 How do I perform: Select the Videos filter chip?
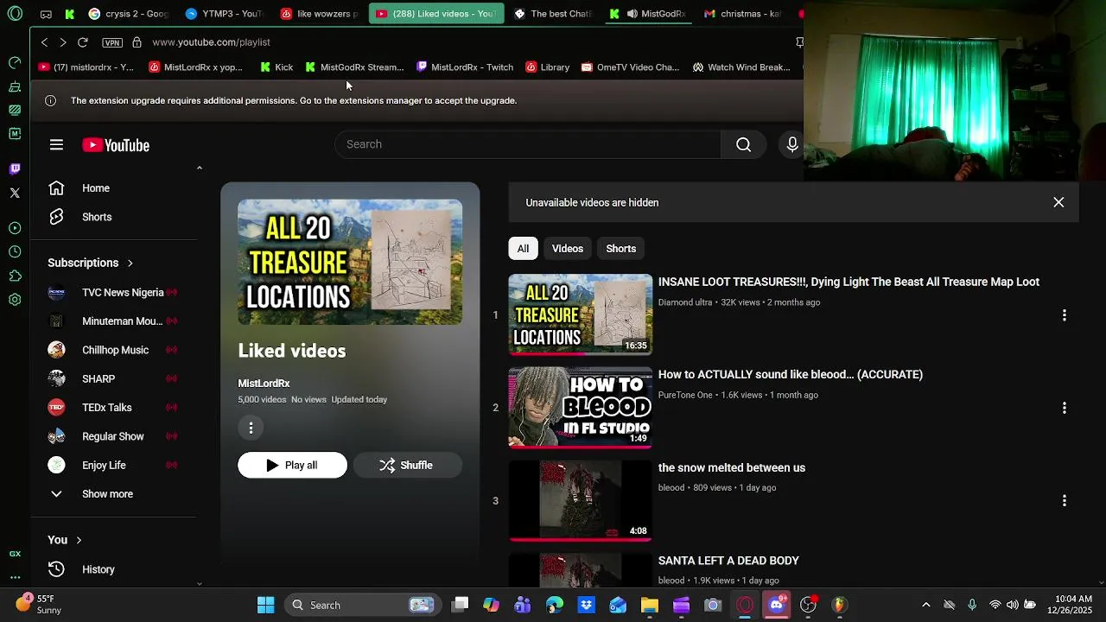568,249
